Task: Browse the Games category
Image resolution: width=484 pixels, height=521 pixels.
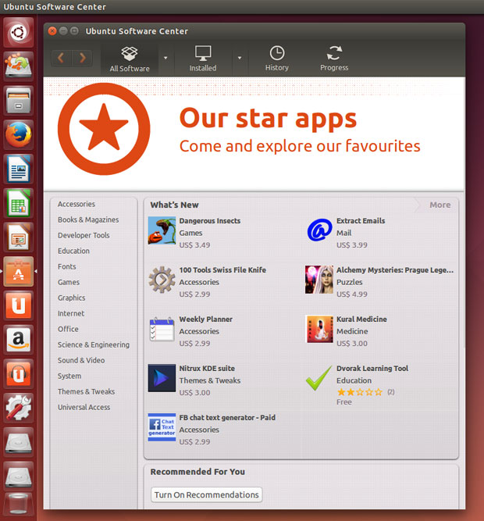Action: (x=69, y=282)
